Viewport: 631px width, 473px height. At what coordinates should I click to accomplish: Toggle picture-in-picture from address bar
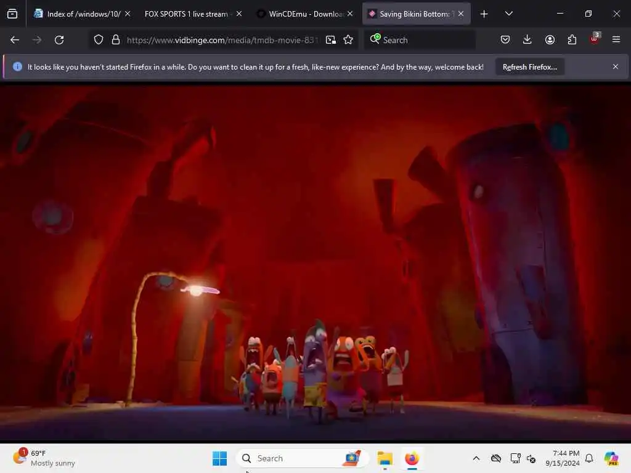pyautogui.click(x=331, y=40)
